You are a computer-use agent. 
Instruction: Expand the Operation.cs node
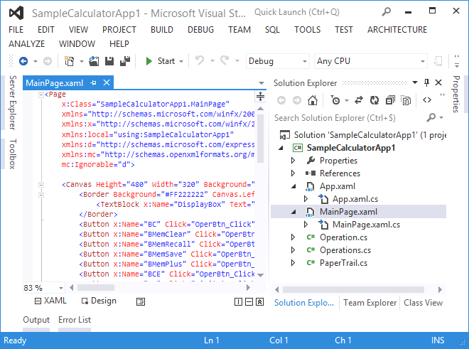293,237
